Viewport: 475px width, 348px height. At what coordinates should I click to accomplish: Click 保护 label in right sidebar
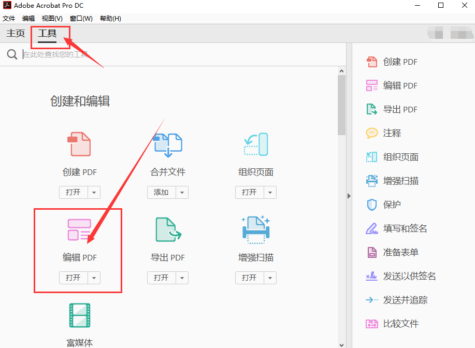click(x=392, y=205)
